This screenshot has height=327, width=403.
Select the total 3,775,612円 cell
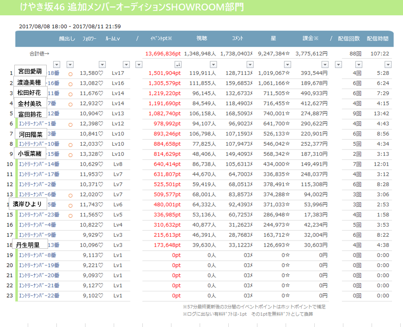coord(311,54)
